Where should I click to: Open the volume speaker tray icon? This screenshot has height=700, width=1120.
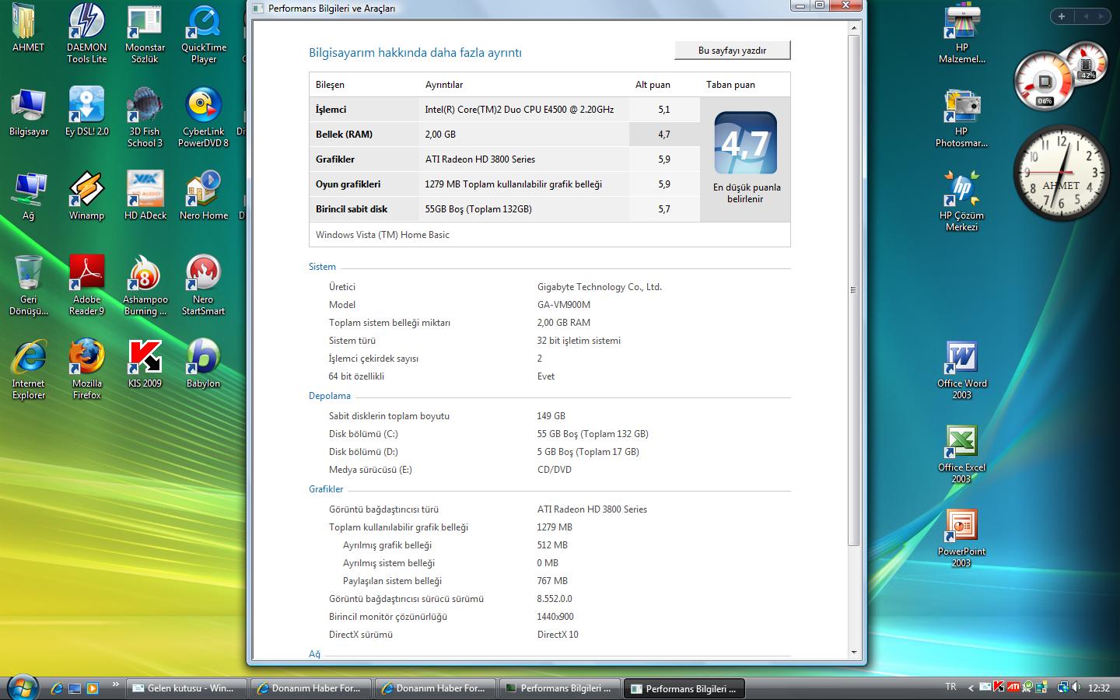pyautogui.click(x=1076, y=688)
